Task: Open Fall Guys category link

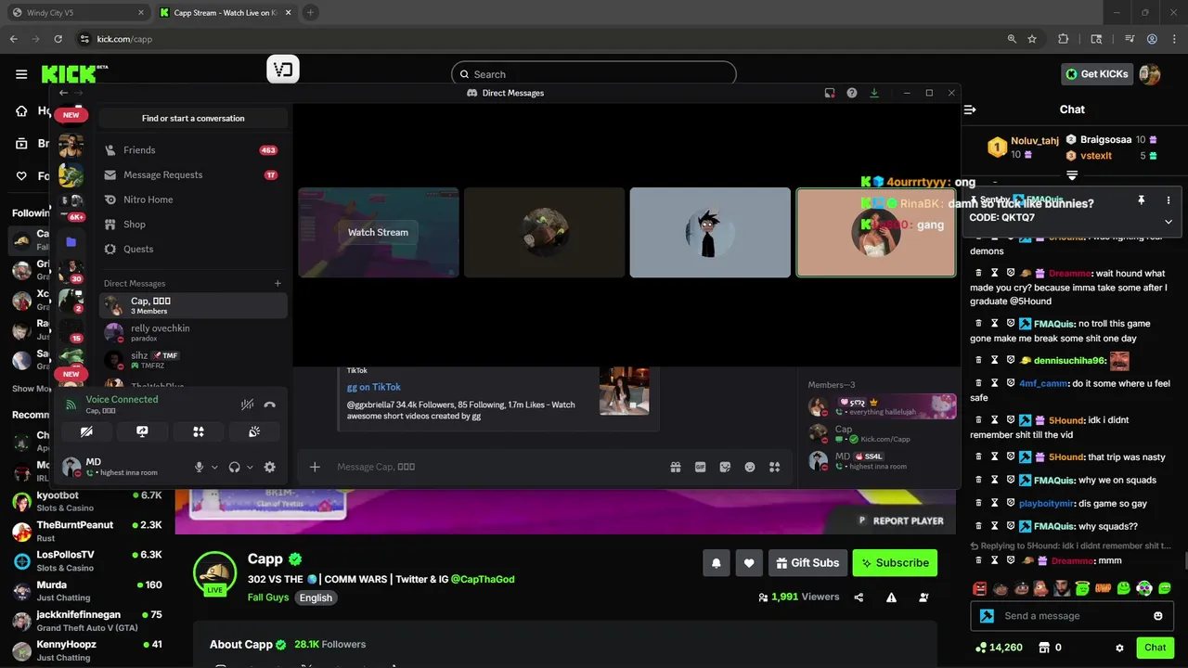Action: click(x=268, y=597)
